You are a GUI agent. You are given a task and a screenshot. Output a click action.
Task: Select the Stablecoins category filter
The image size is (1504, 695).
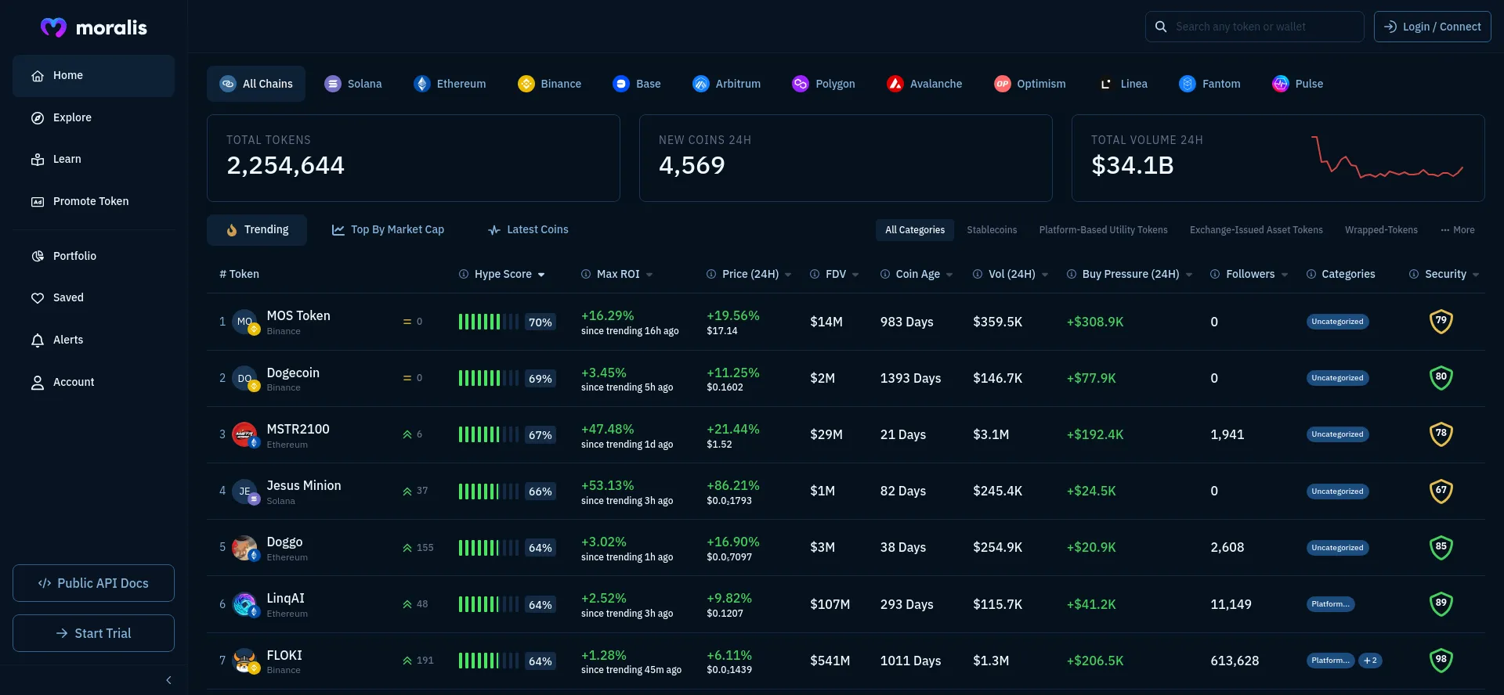pyautogui.click(x=992, y=230)
